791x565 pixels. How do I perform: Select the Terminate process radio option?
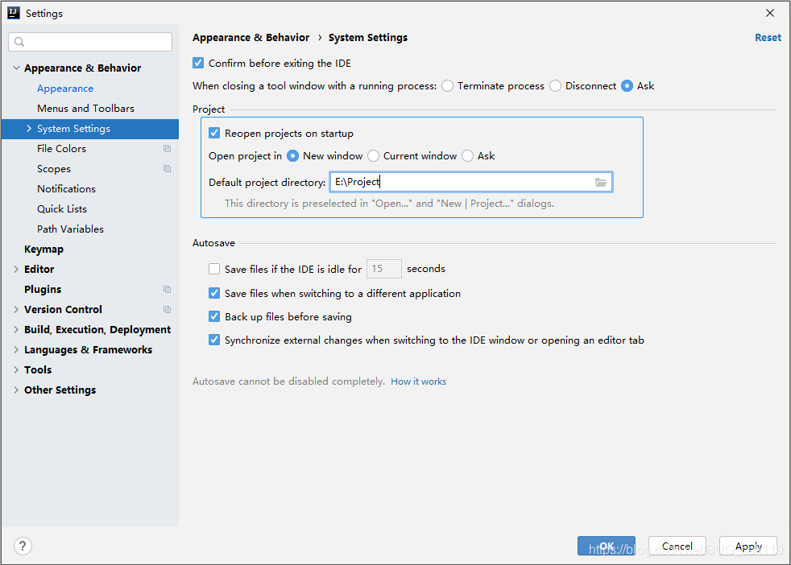click(x=447, y=85)
